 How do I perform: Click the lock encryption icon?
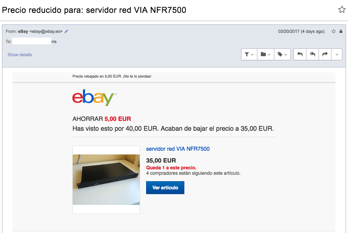click(x=341, y=31)
